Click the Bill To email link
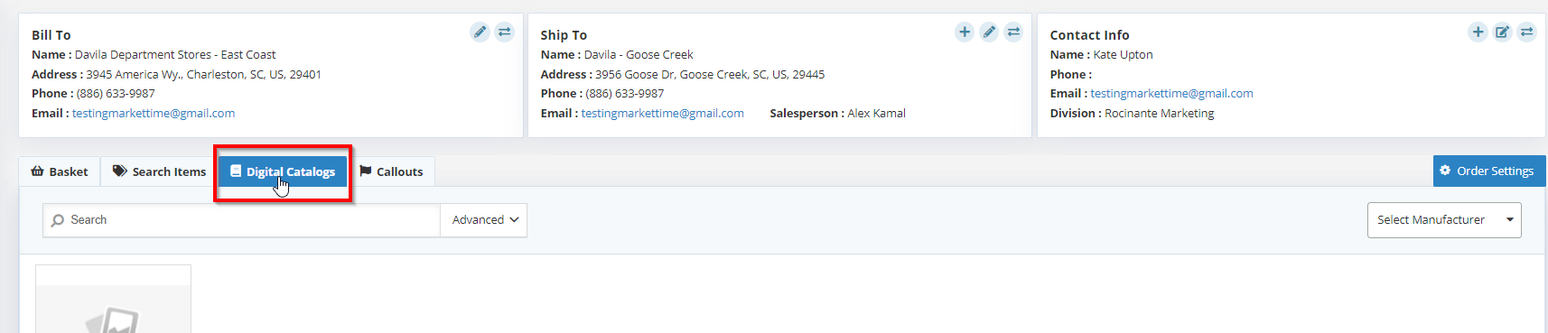 click(154, 114)
